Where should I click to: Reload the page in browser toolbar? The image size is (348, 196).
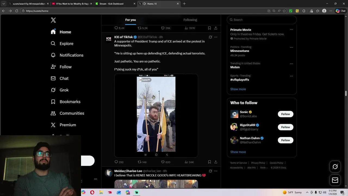point(17,11)
